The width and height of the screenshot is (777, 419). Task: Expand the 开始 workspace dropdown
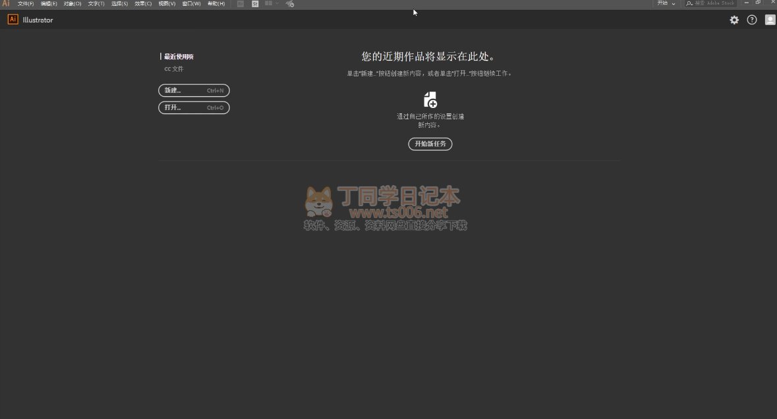666,3
